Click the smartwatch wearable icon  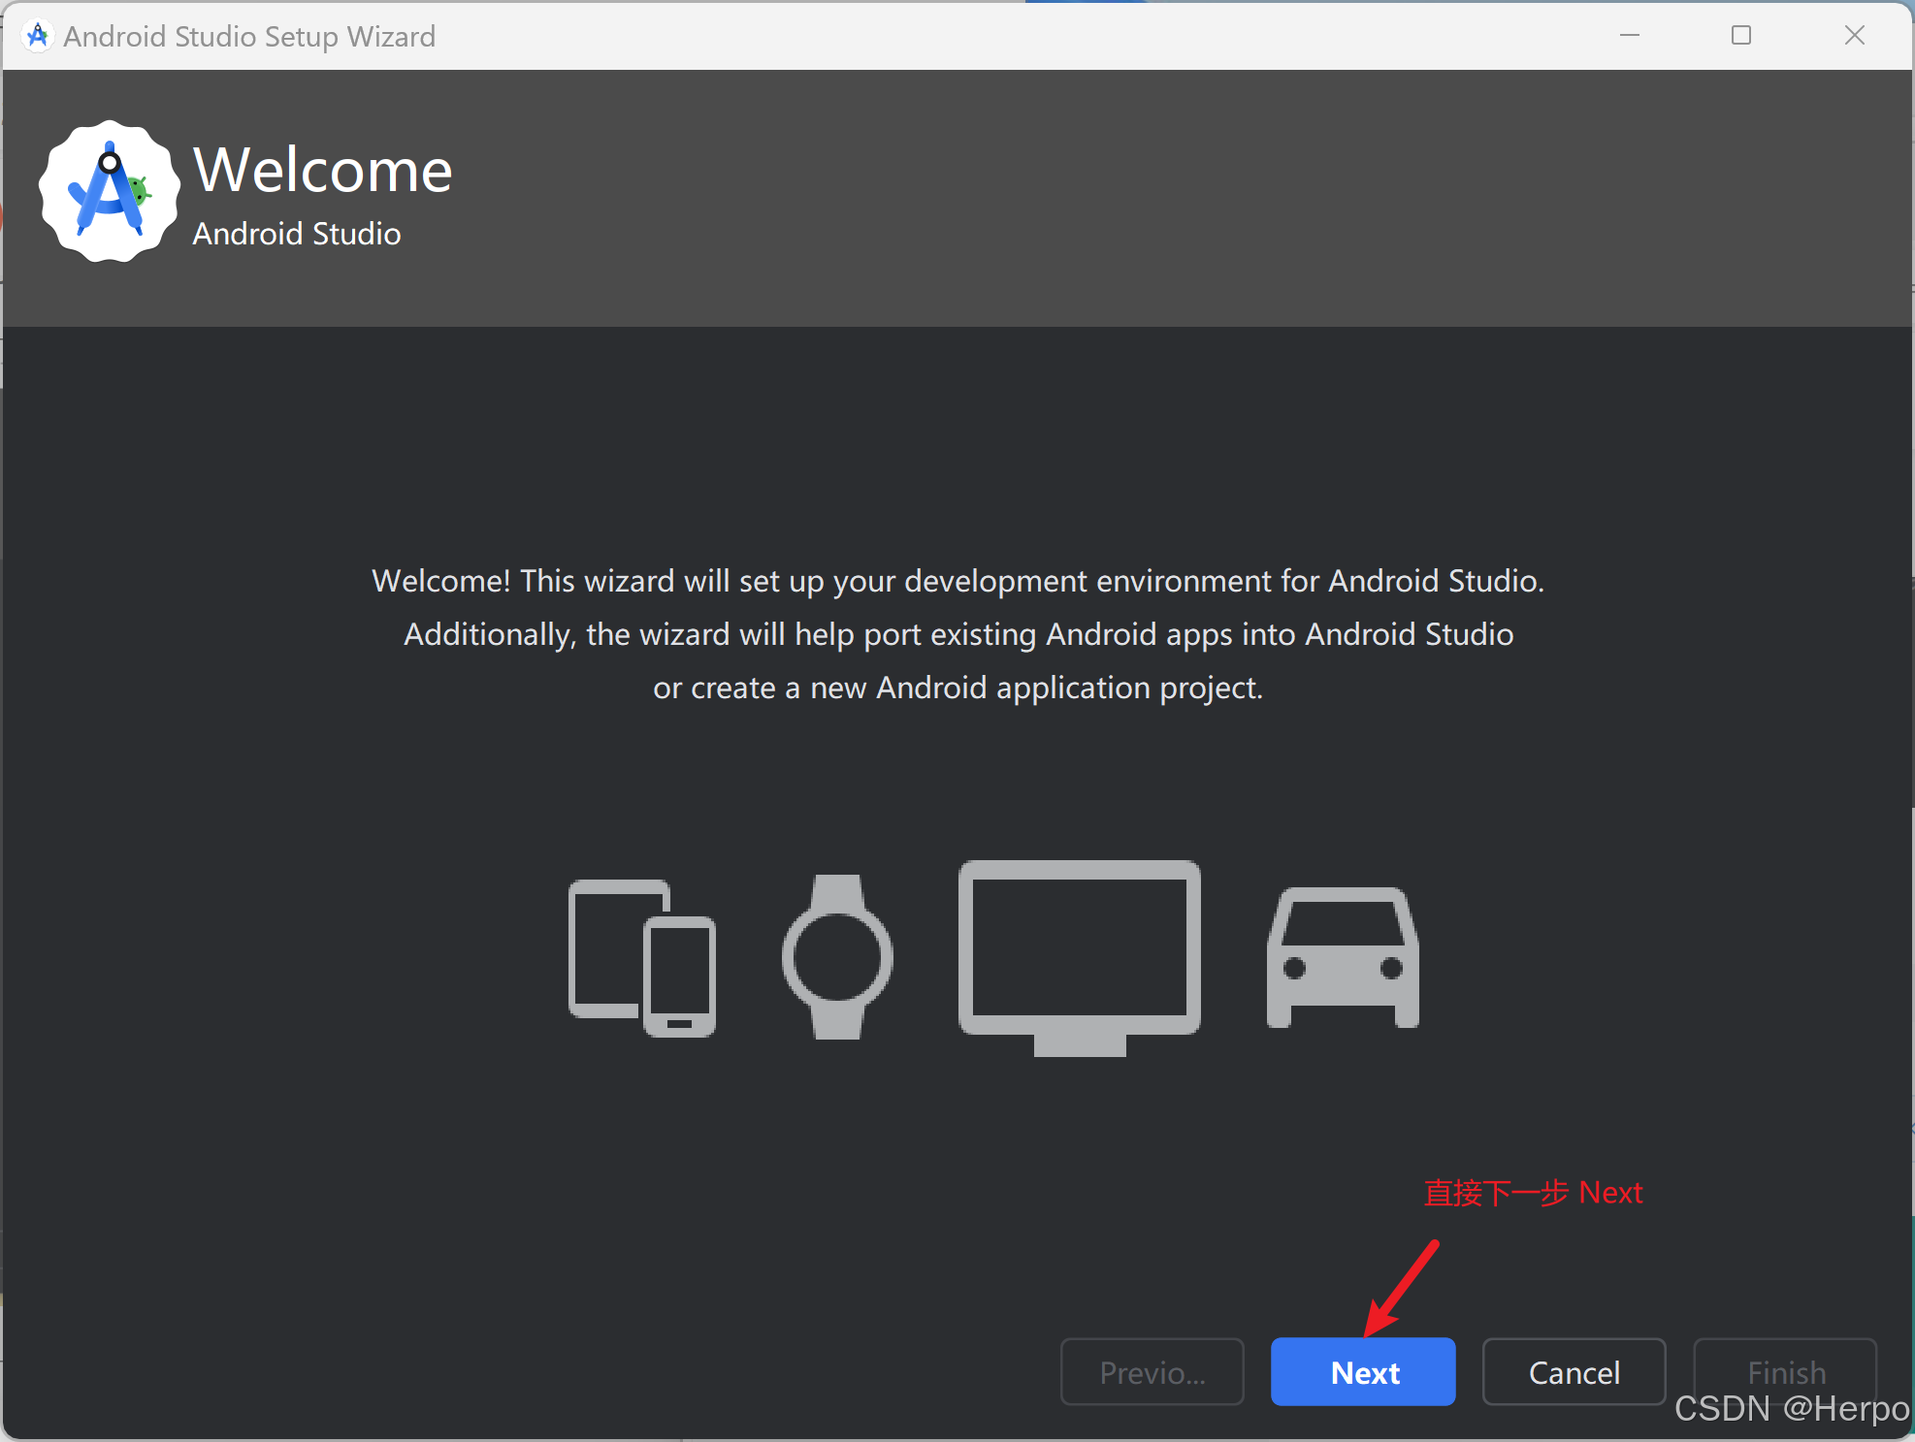coord(837,957)
